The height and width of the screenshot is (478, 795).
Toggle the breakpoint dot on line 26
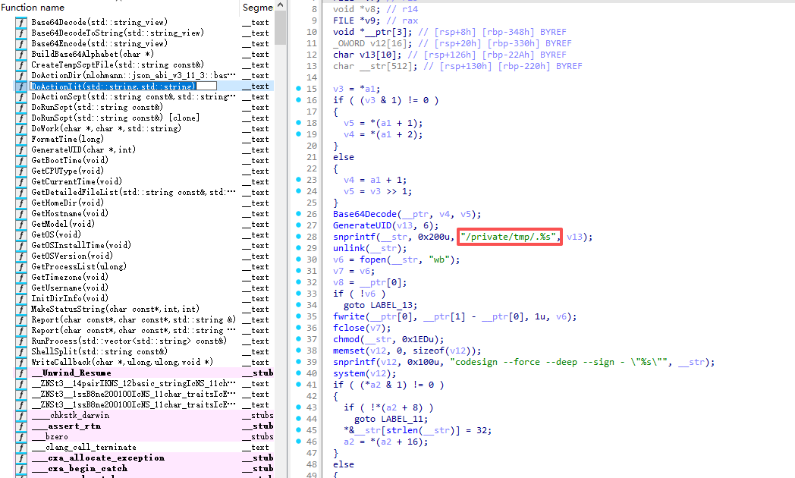[300, 214]
